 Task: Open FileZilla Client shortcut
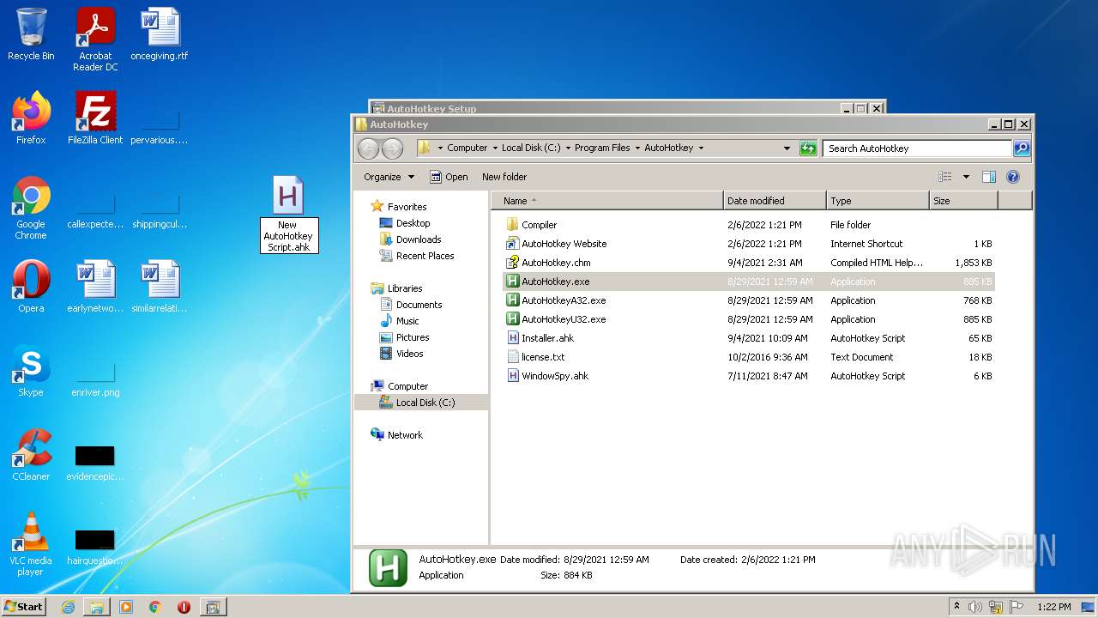click(95, 118)
